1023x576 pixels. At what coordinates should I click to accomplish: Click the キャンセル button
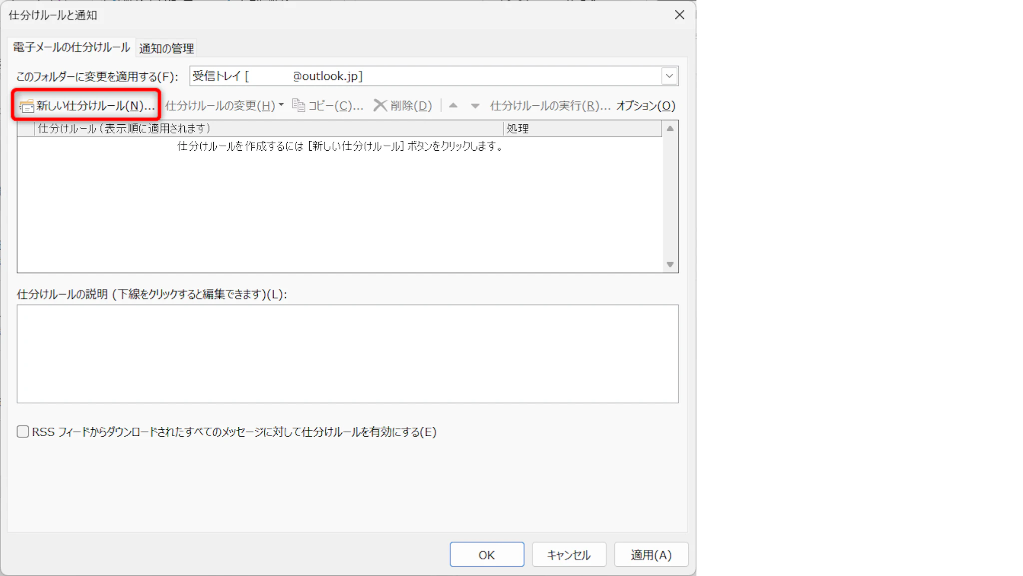point(569,555)
